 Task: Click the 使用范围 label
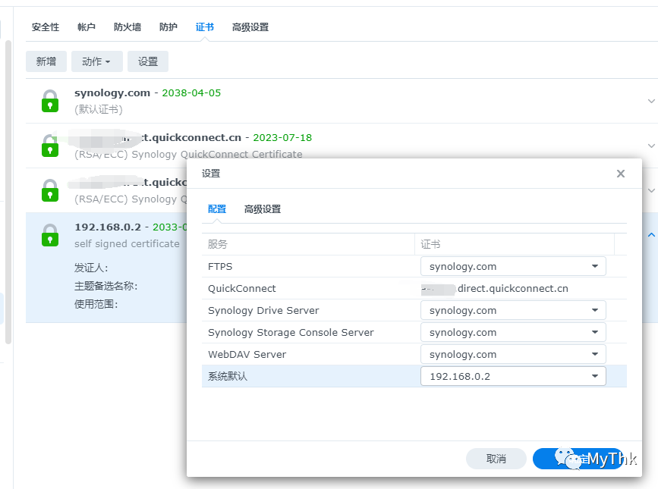(96, 304)
